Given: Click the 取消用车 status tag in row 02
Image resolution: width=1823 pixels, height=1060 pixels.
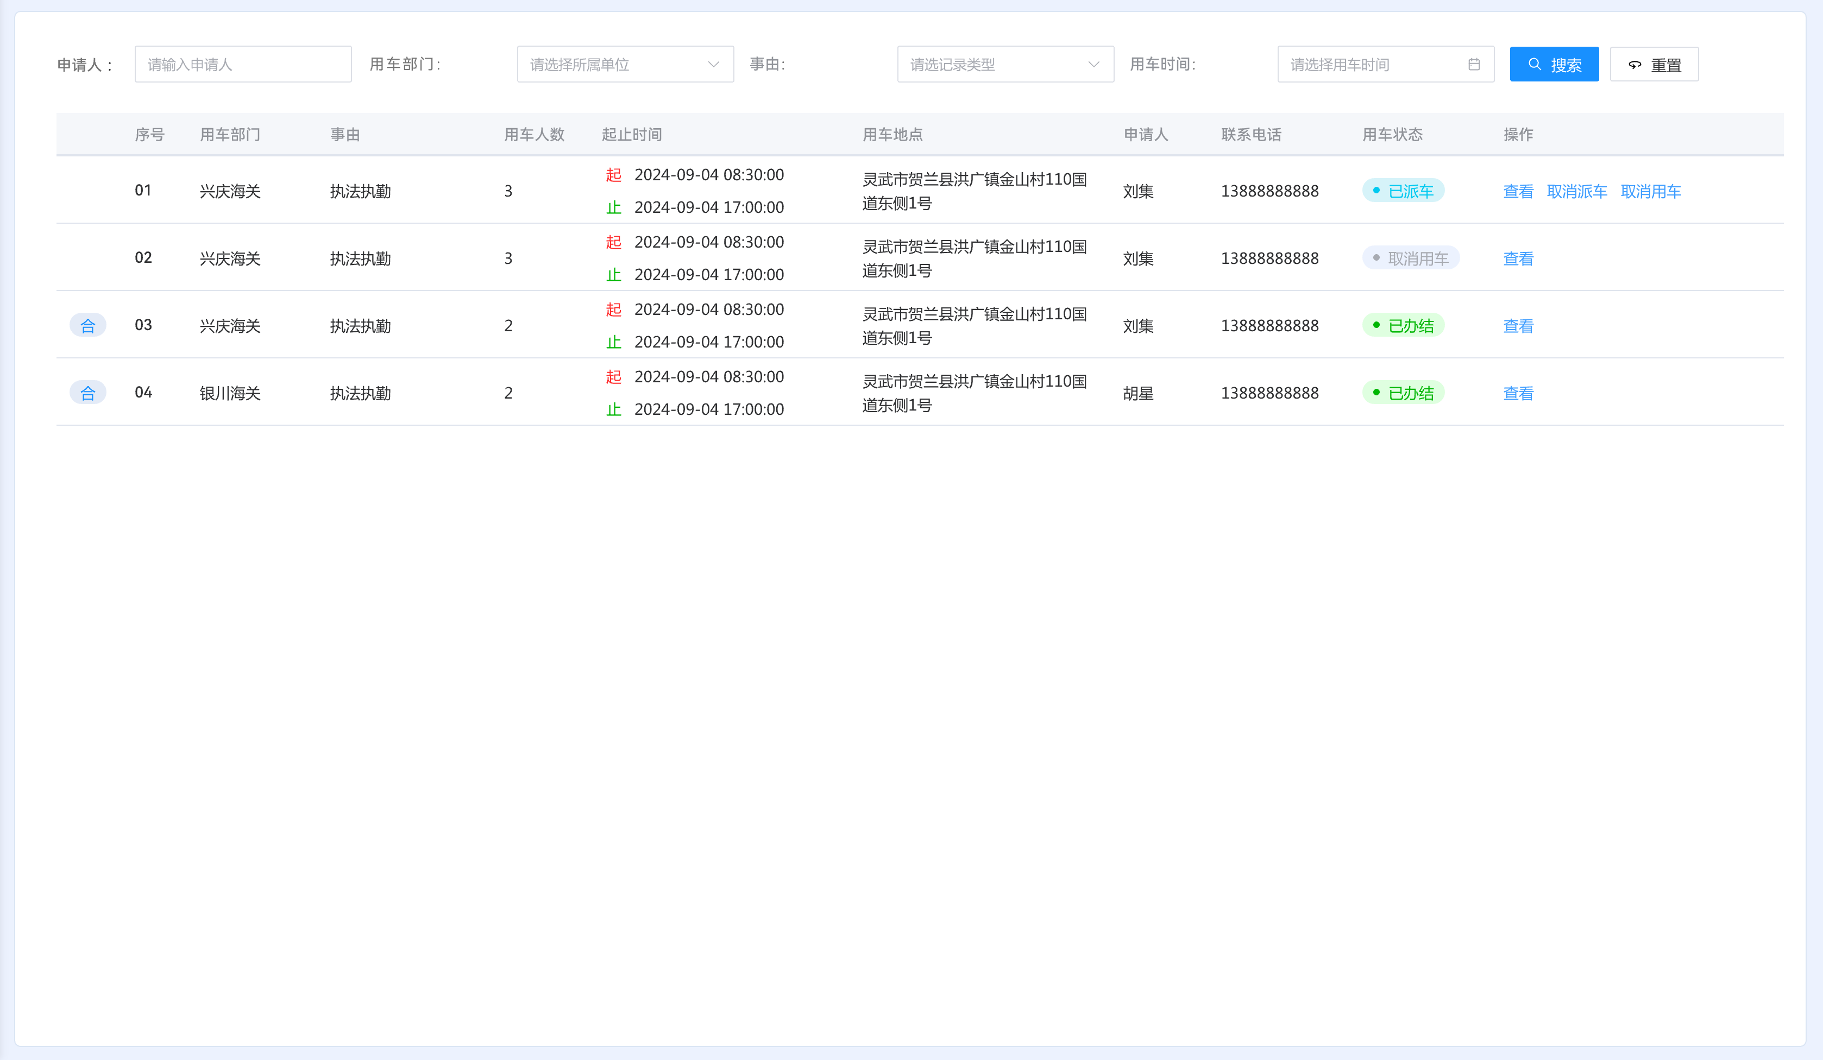Looking at the screenshot, I should (x=1410, y=258).
